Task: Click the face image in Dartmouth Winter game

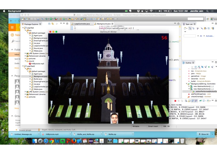Action: tap(115, 118)
